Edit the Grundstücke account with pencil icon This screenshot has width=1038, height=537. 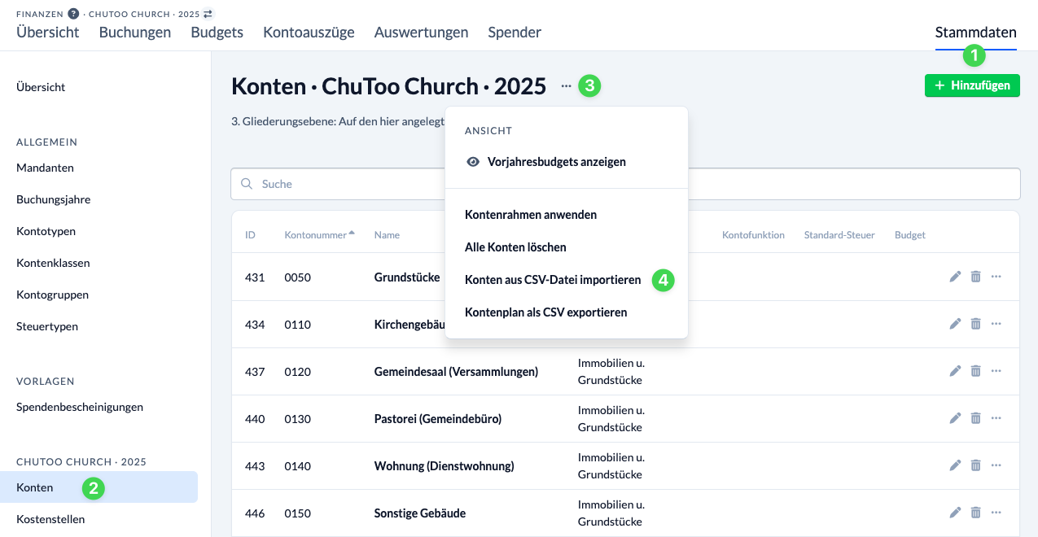coord(955,277)
